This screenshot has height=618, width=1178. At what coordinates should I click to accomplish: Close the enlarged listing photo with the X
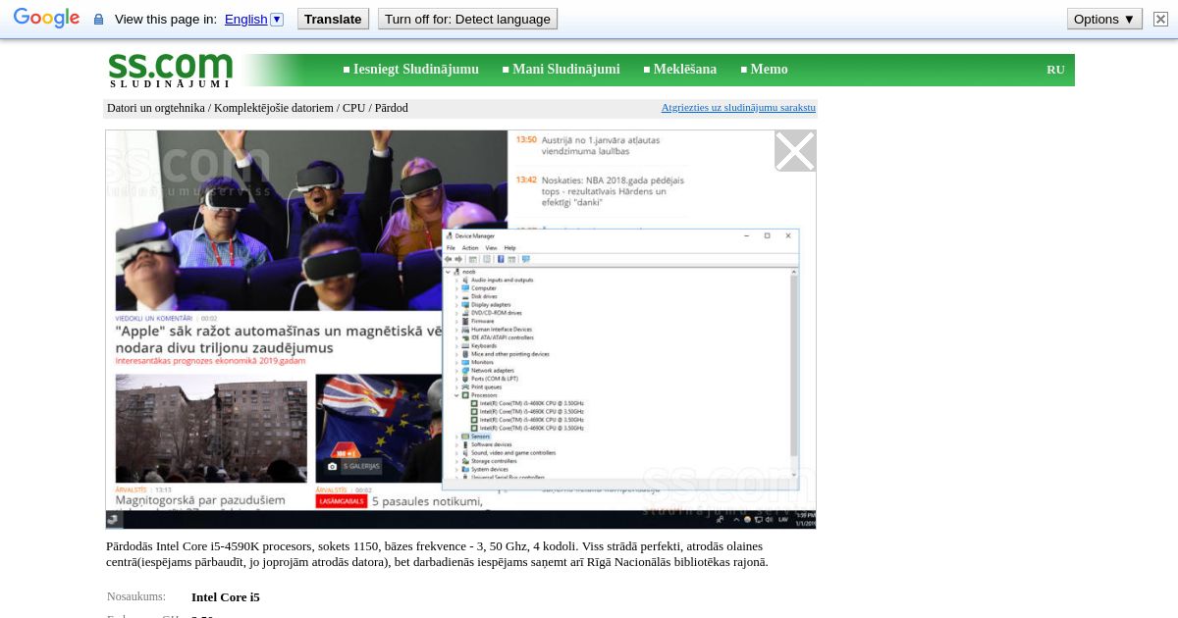tap(795, 151)
